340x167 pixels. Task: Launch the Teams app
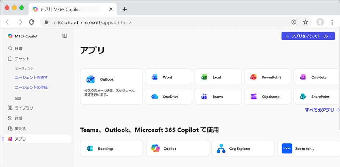click(x=218, y=97)
